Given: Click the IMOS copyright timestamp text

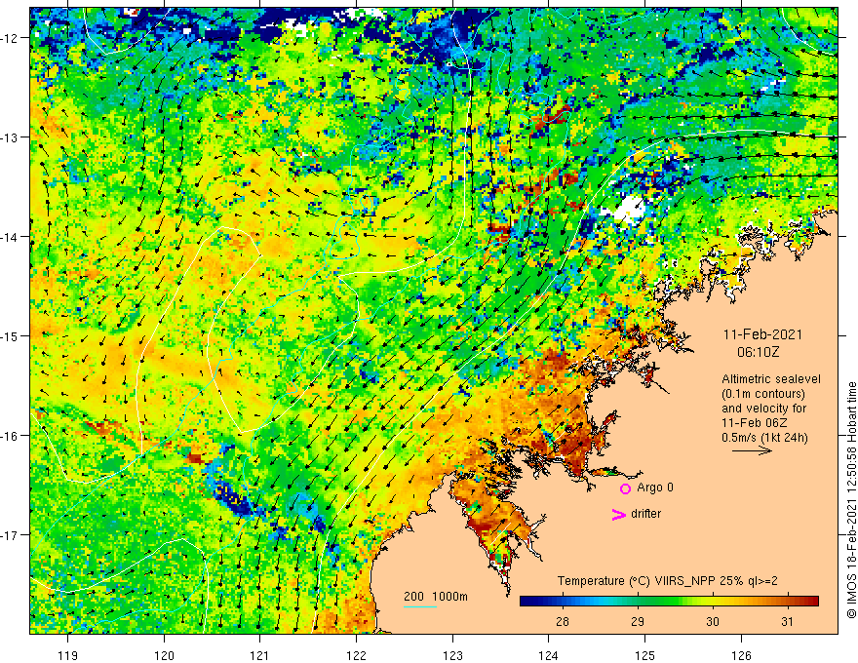Looking at the screenshot, I should click(851, 501).
